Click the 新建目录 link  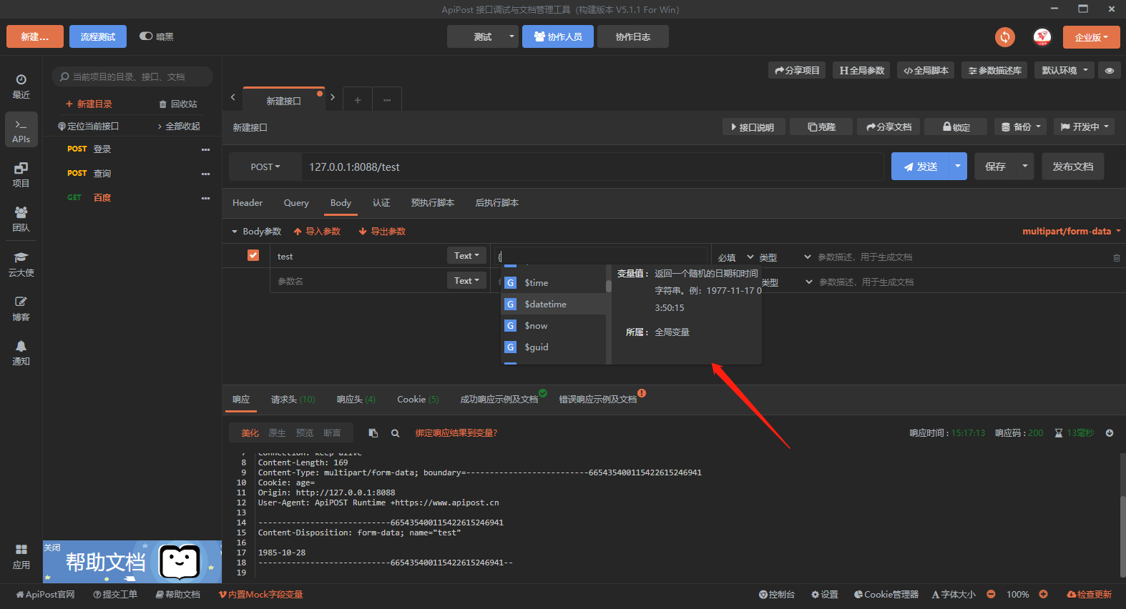click(x=89, y=104)
